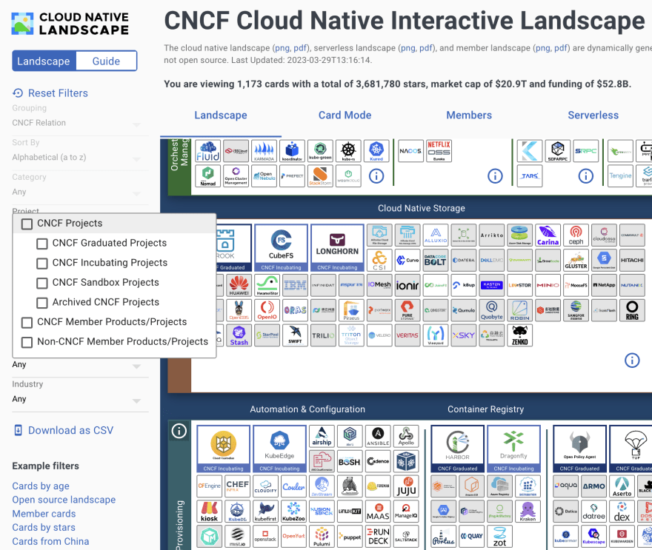Select the Ceph storage card

point(576,235)
